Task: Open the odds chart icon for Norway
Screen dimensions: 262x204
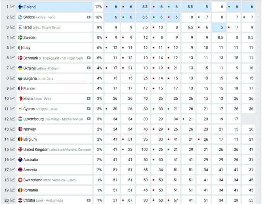Action: pos(12,129)
